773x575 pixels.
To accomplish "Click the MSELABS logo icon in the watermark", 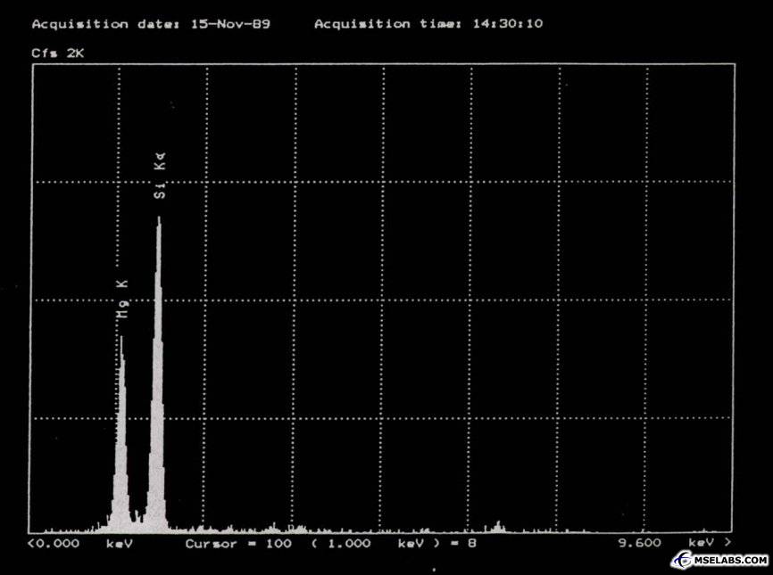I will [683, 560].
